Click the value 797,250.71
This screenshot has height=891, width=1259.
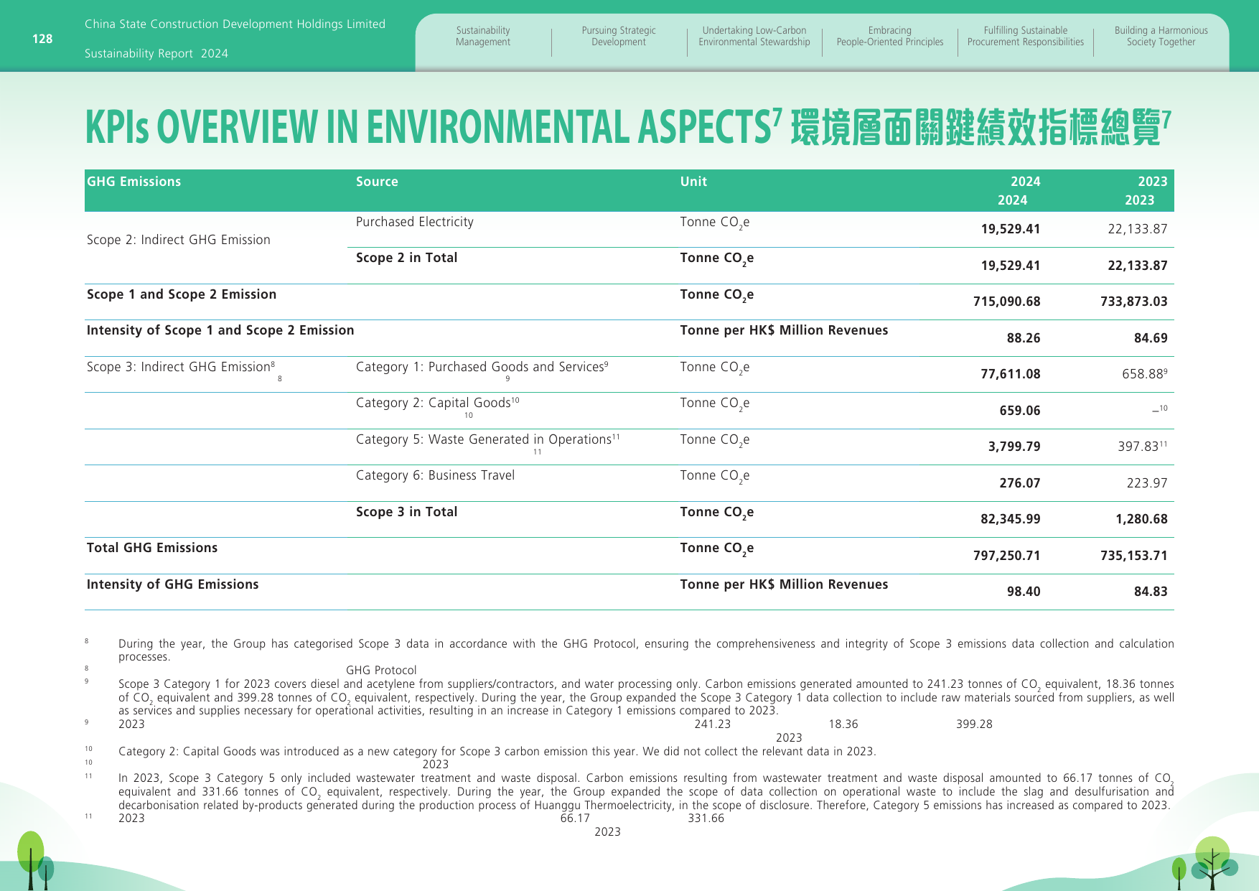[x=1006, y=556]
